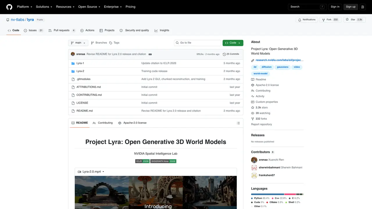
Task: Click the ICLR 2026 badge
Action: pyautogui.click(x=142, y=161)
